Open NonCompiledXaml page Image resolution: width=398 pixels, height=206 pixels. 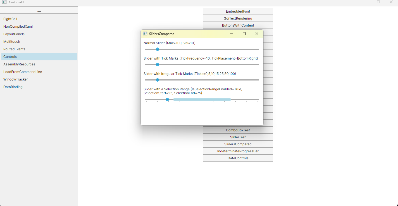[x=39, y=27]
